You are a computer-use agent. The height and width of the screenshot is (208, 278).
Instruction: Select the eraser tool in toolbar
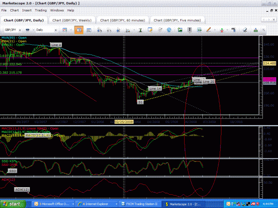pyautogui.click(x=245, y=30)
